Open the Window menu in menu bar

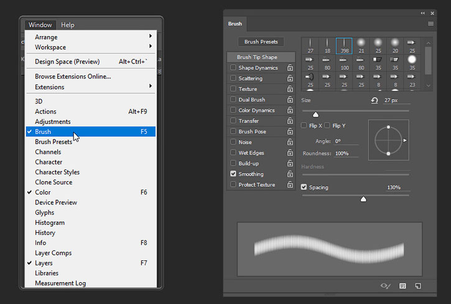[40, 25]
